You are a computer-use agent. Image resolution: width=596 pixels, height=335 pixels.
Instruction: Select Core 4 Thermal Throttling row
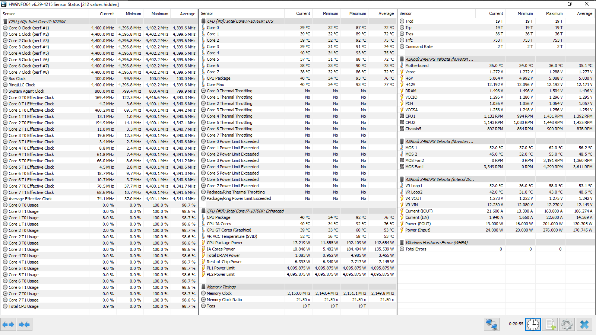[298, 116]
